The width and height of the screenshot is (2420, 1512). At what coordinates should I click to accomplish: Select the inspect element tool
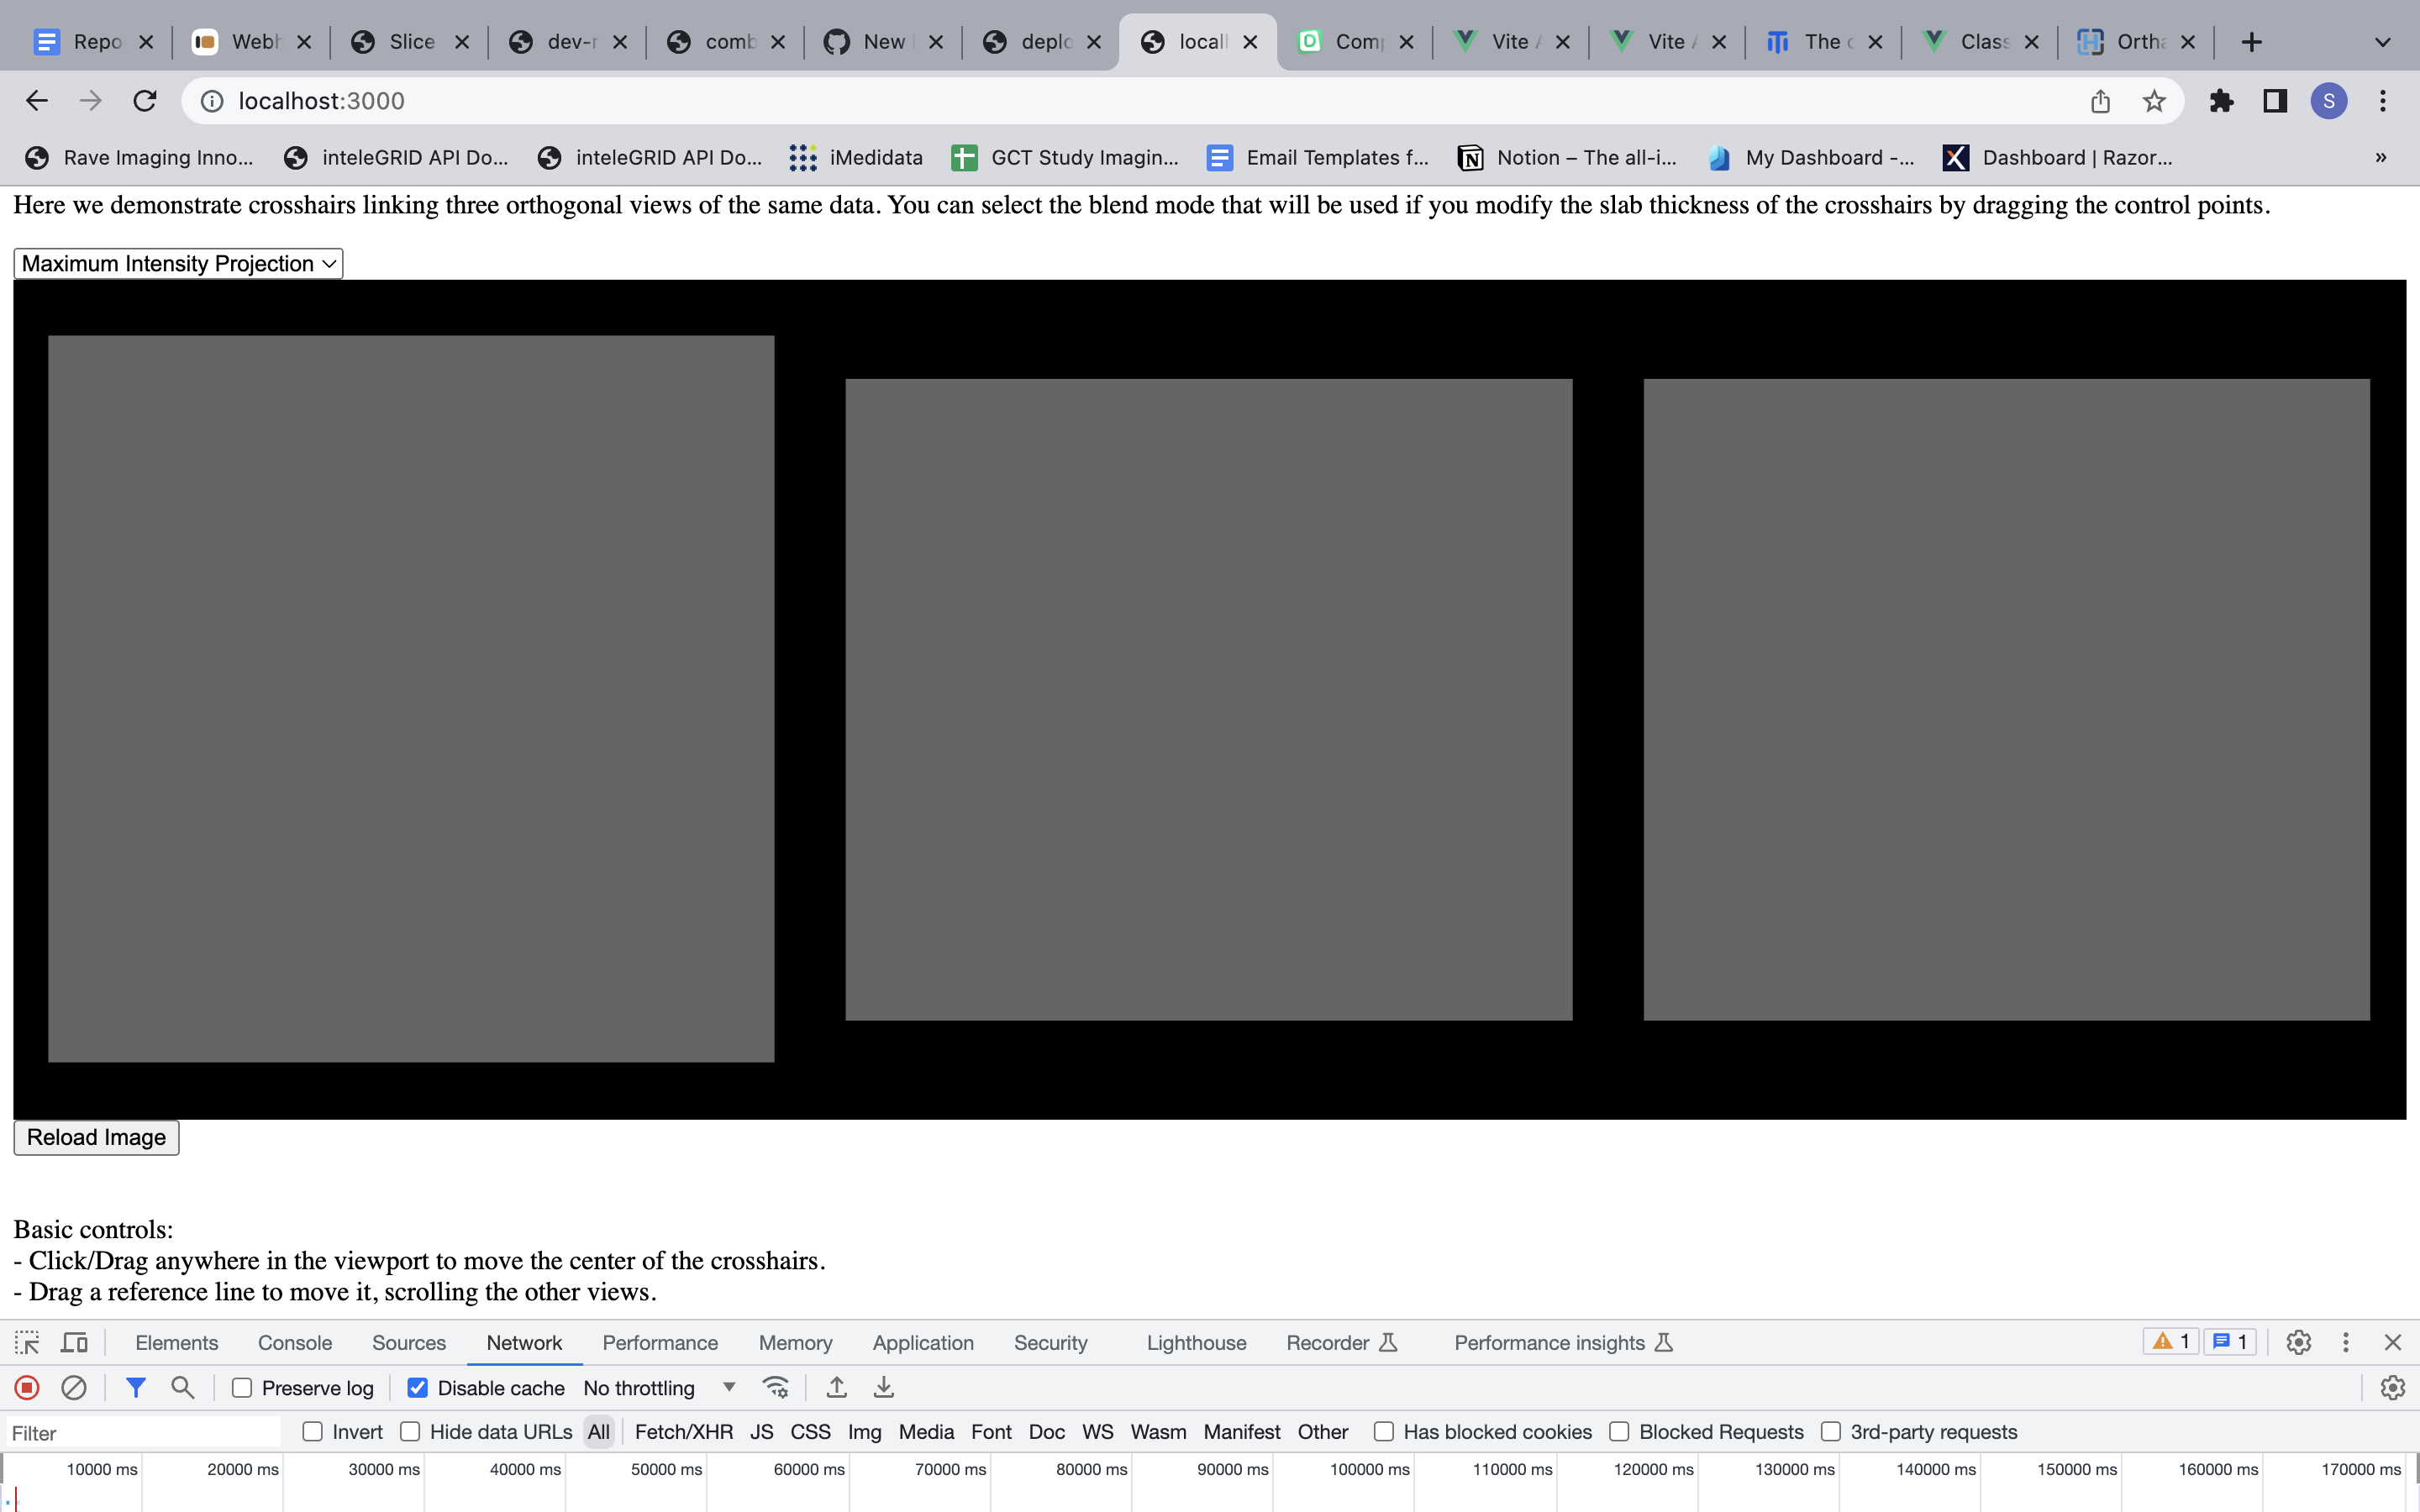click(x=26, y=1343)
